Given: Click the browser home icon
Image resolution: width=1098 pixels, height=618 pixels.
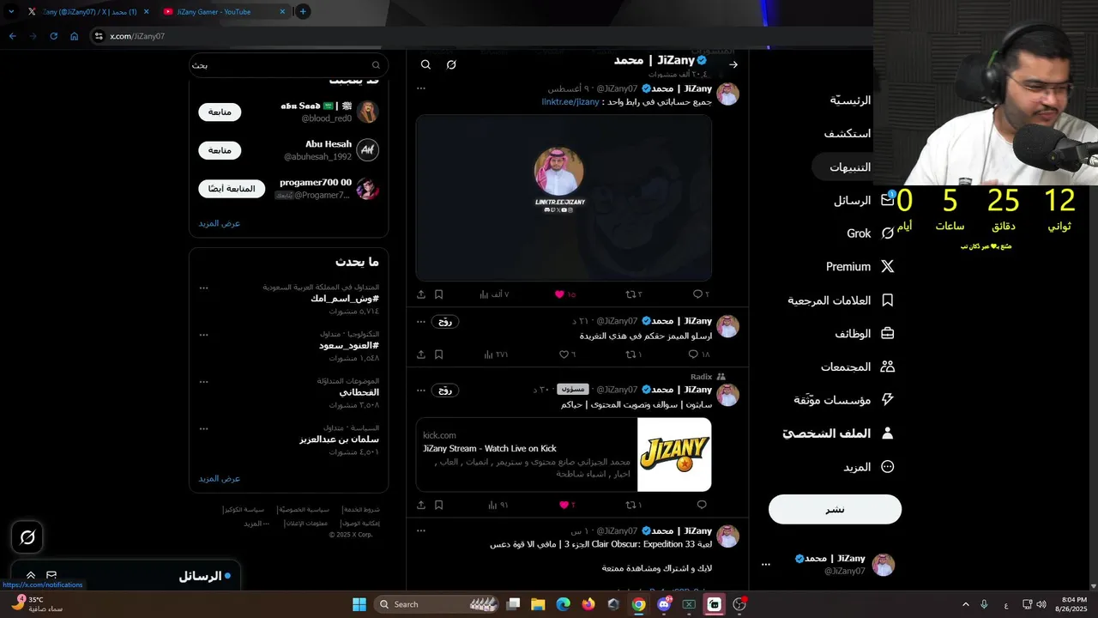Looking at the screenshot, I should 74,36.
